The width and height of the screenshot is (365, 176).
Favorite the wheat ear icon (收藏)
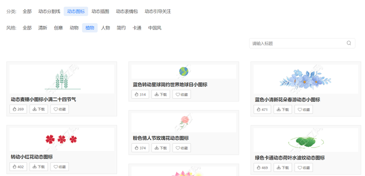click(x=60, y=109)
